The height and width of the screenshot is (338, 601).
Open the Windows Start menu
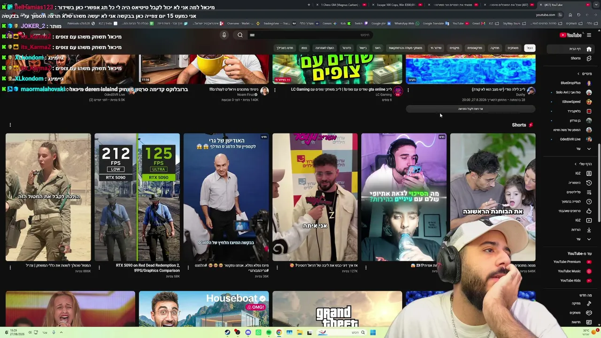[372, 333]
